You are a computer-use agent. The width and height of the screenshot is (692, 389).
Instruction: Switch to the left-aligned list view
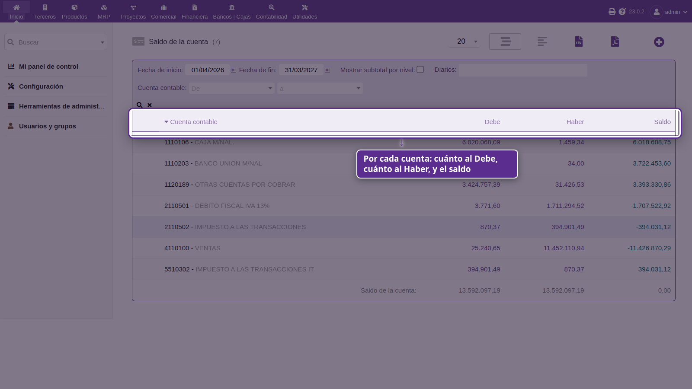(x=542, y=41)
